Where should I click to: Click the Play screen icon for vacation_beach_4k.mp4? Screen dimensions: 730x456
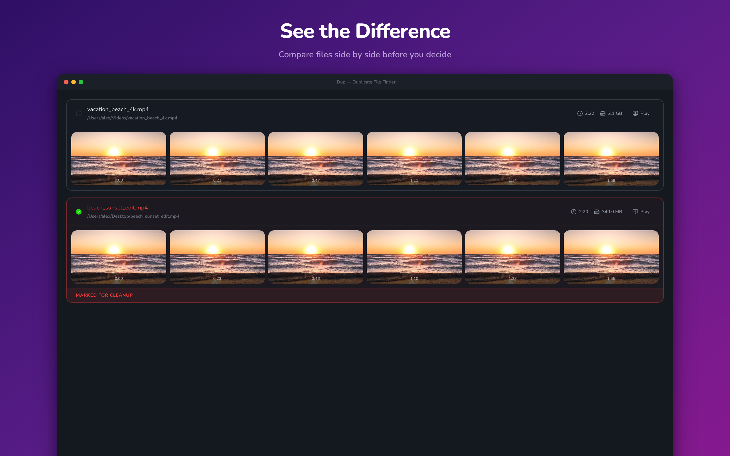tap(635, 113)
